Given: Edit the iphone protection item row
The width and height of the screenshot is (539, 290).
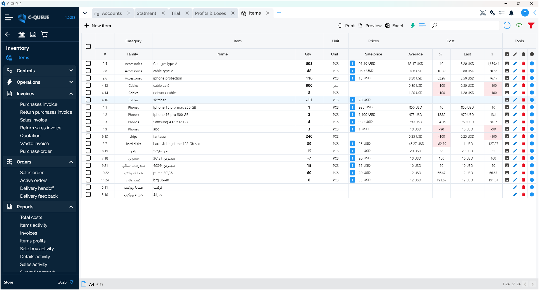Looking at the screenshot, I should tap(515, 78).
